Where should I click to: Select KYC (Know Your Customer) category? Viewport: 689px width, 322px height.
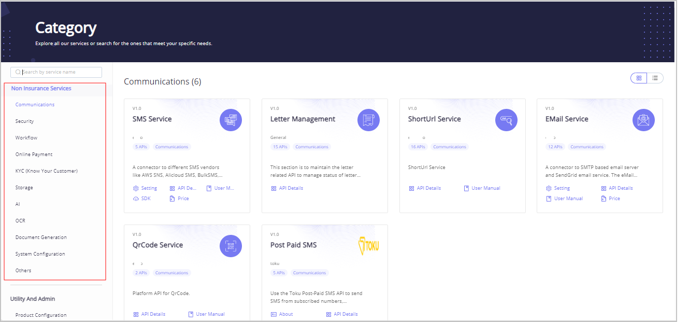(47, 171)
